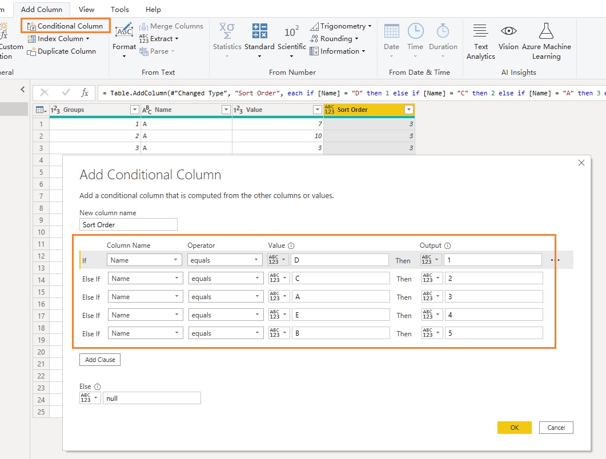Change the Else value type dropdown
606x459 pixels.
tap(90, 398)
